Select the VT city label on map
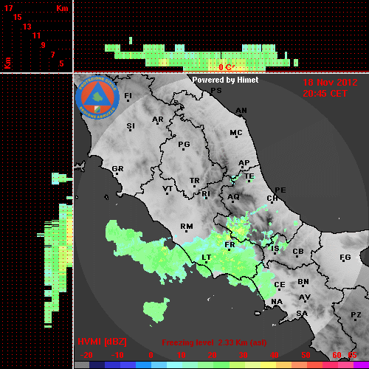The image size is (369, 369). pos(168,189)
